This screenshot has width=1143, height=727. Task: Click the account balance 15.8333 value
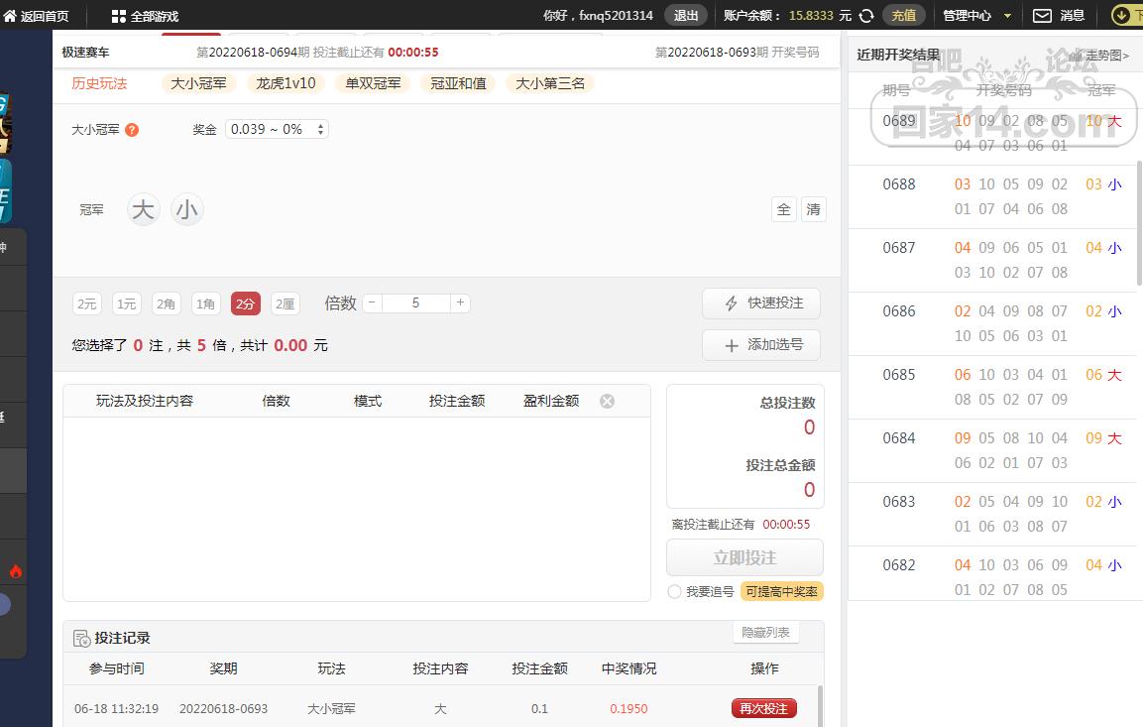(x=811, y=15)
